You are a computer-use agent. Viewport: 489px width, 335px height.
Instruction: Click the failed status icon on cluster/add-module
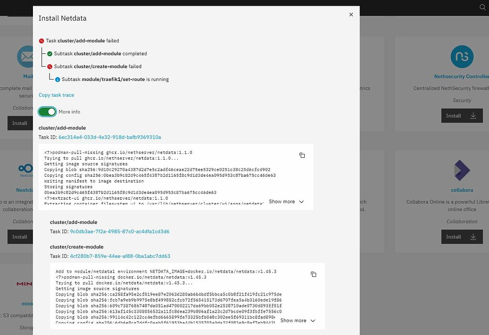click(x=42, y=41)
